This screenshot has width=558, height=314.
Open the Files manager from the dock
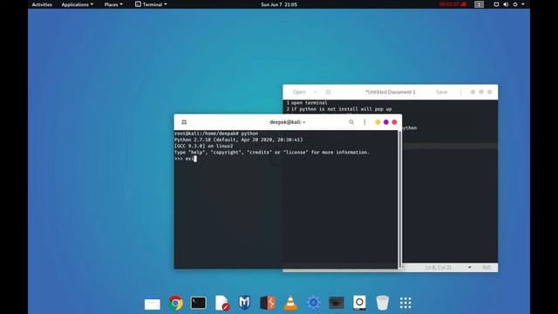click(x=153, y=304)
